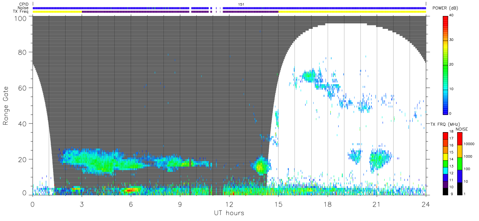Click the blue segment of the NOISE color bar

(459, 176)
